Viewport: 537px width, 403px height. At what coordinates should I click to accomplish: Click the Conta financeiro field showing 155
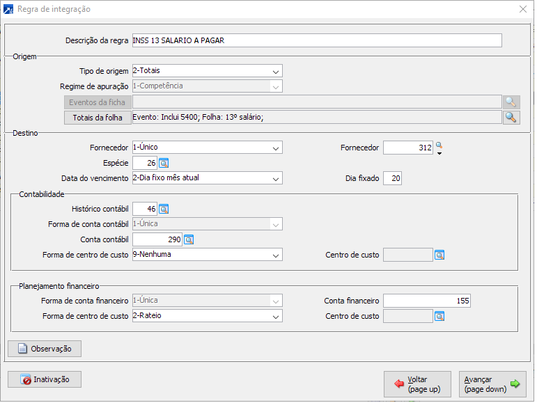tap(427, 301)
